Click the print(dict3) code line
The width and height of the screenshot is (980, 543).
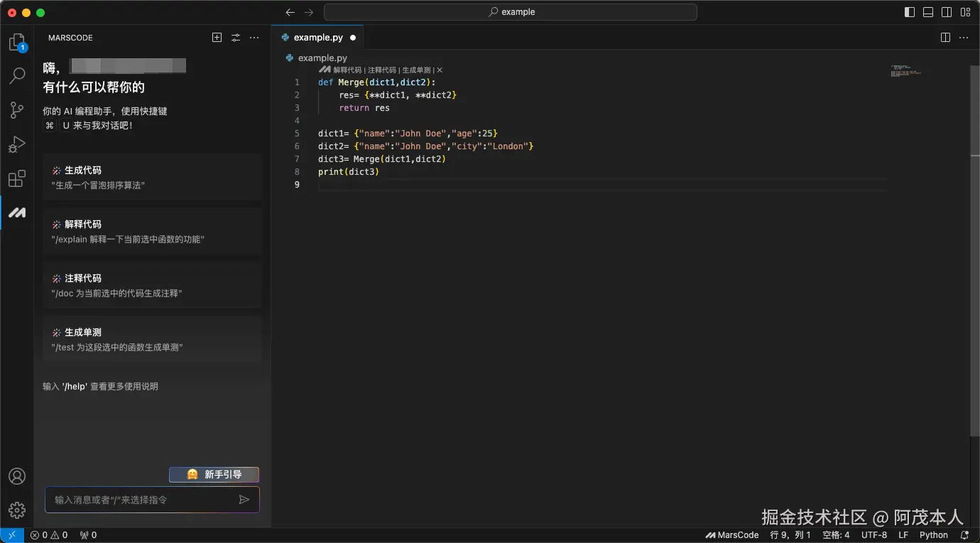point(349,172)
